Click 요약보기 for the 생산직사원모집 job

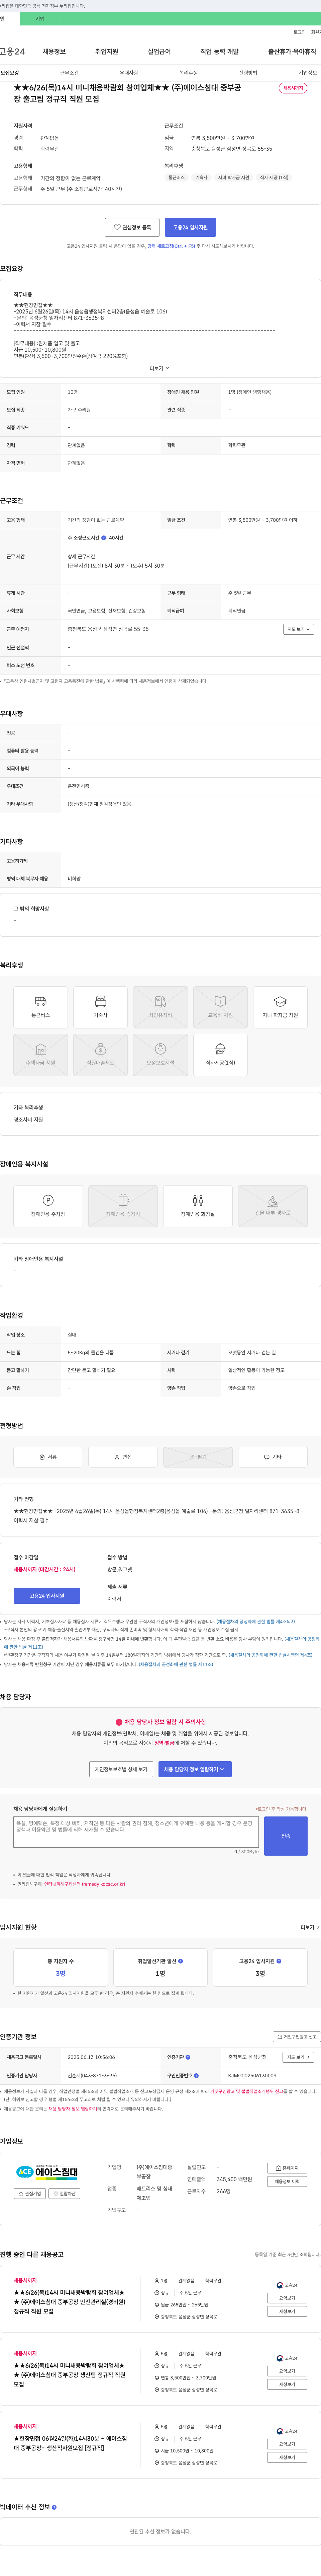pyautogui.click(x=287, y=2444)
